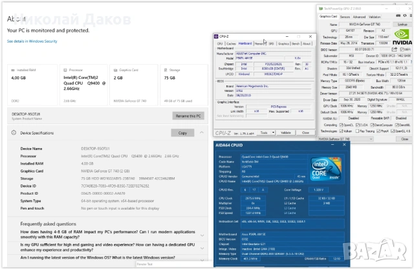The height and width of the screenshot is (269, 414).
Task: Open the SPD tab in CPU-Z
Action: click(x=272, y=43)
